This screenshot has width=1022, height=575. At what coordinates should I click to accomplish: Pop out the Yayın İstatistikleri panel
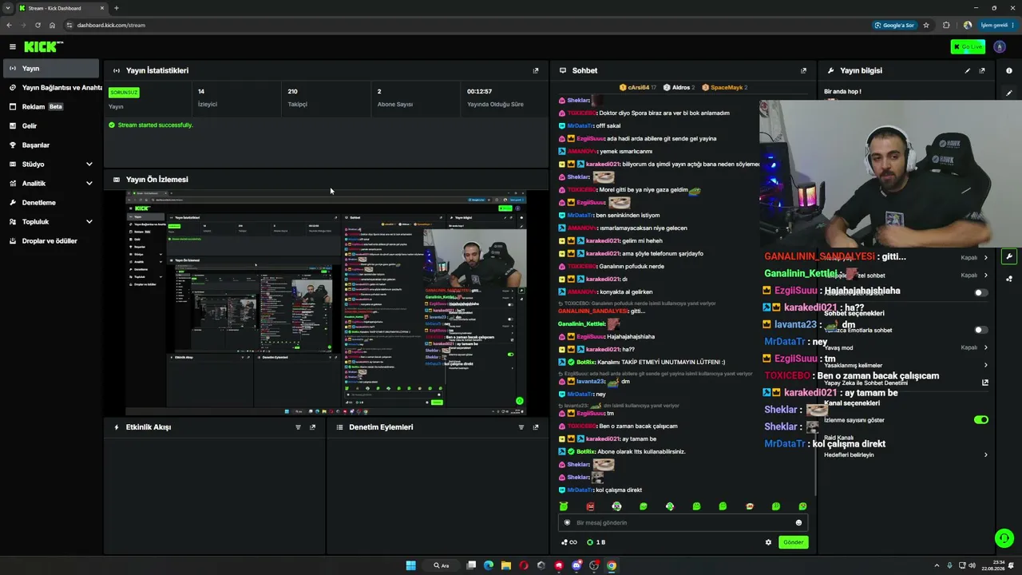(x=536, y=70)
